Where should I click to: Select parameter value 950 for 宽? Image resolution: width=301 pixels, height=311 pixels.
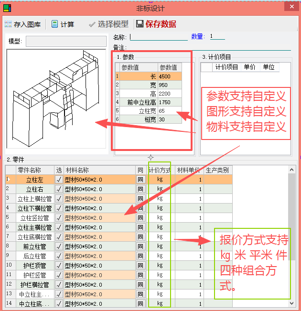(170, 85)
